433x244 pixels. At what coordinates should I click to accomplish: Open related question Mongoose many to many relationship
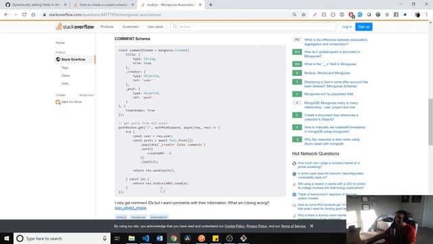[x=331, y=105]
